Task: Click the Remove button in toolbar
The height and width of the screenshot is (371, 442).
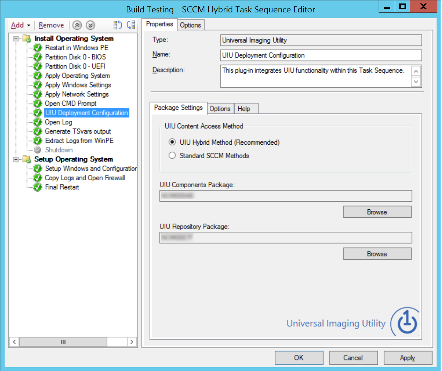Action: [x=51, y=25]
